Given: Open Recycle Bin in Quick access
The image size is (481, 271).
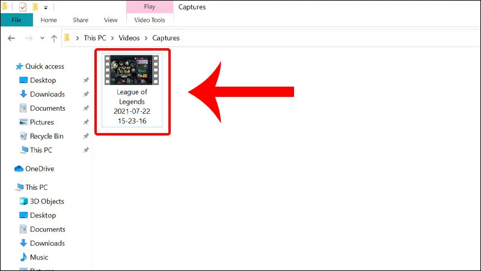Looking at the screenshot, I should [47, 136].
